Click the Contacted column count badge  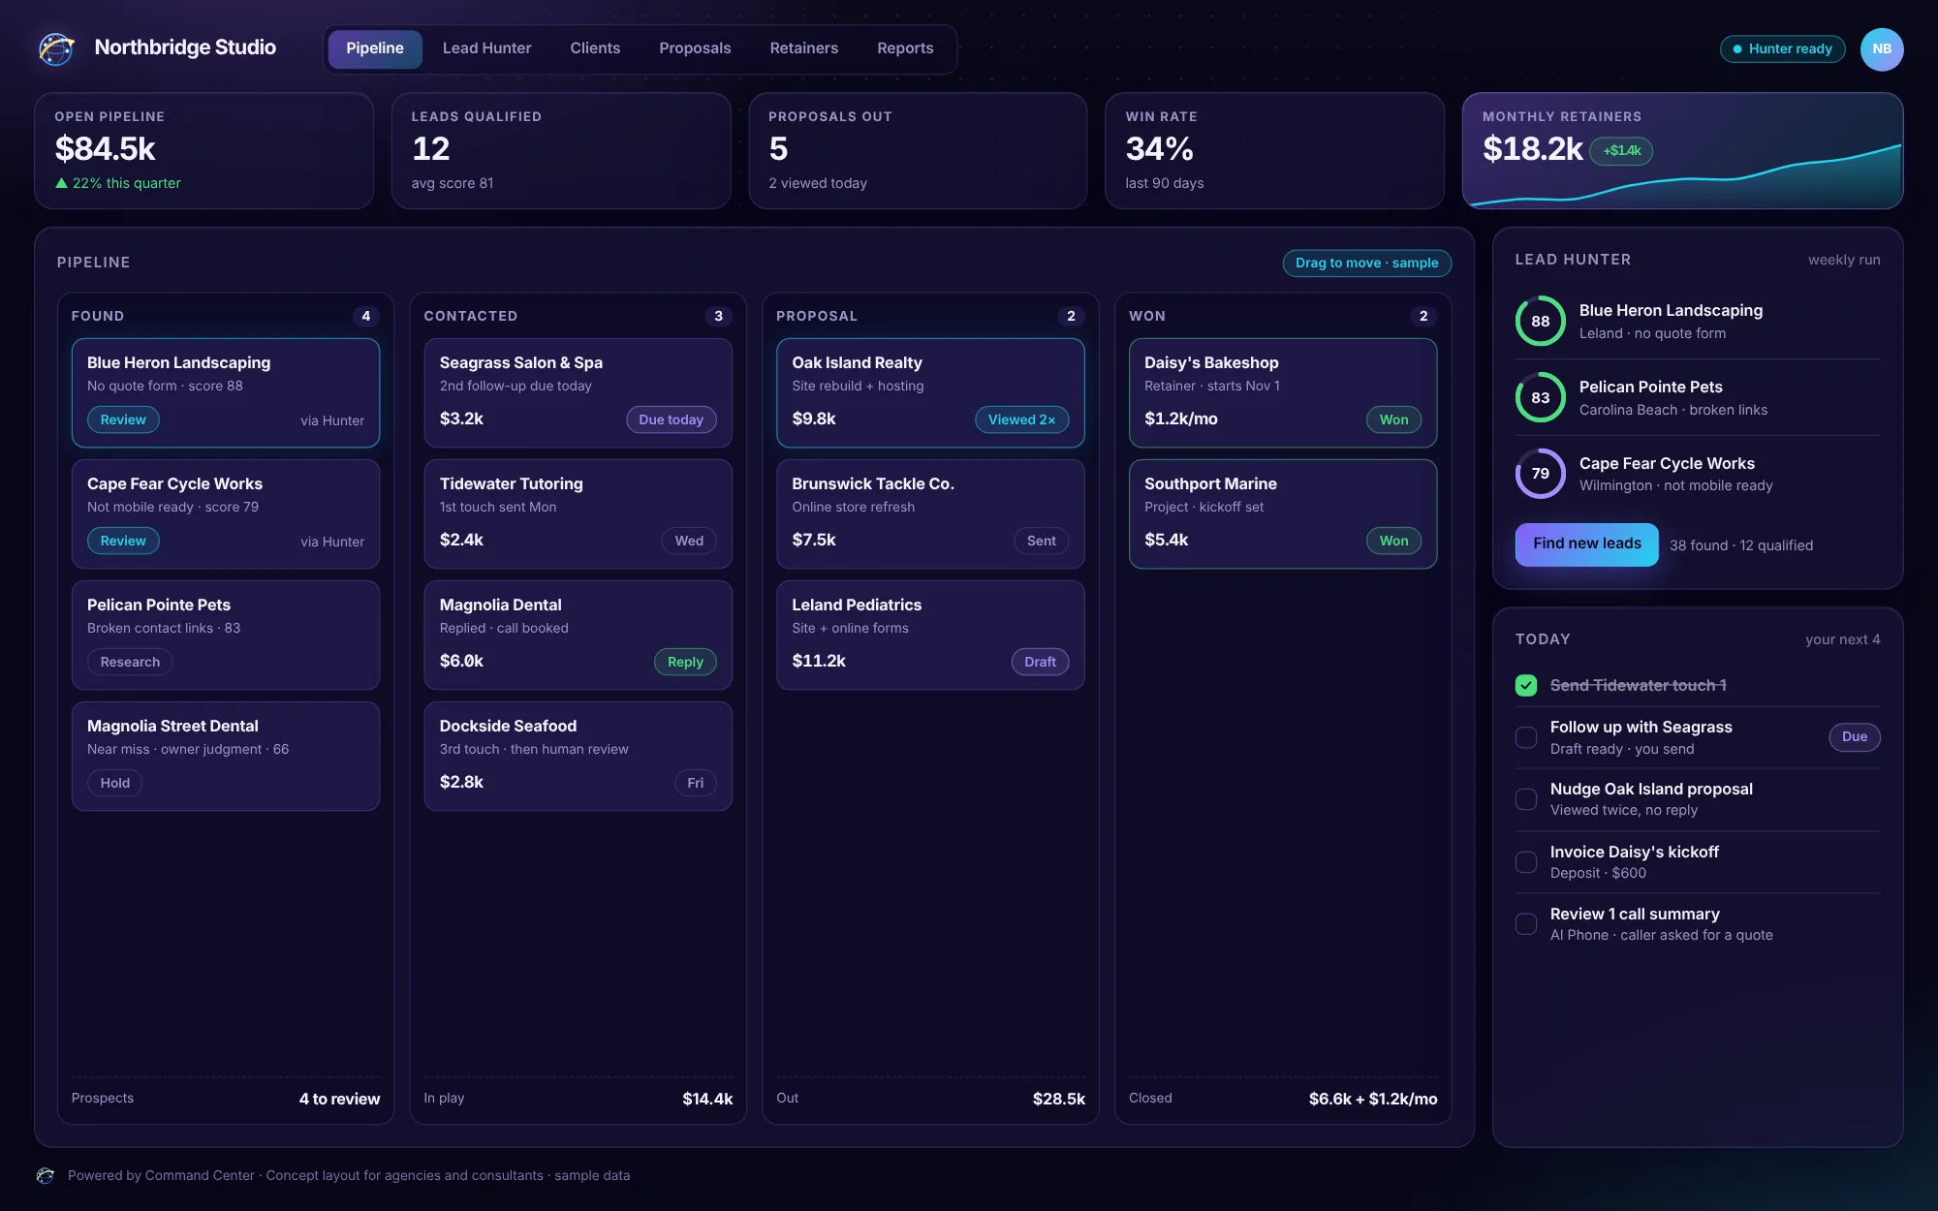click(x=718, y=316)
